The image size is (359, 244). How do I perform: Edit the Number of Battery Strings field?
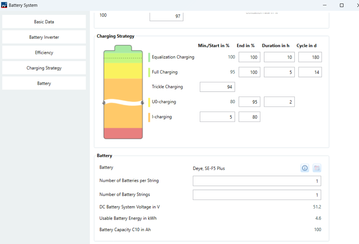(257, 195)
